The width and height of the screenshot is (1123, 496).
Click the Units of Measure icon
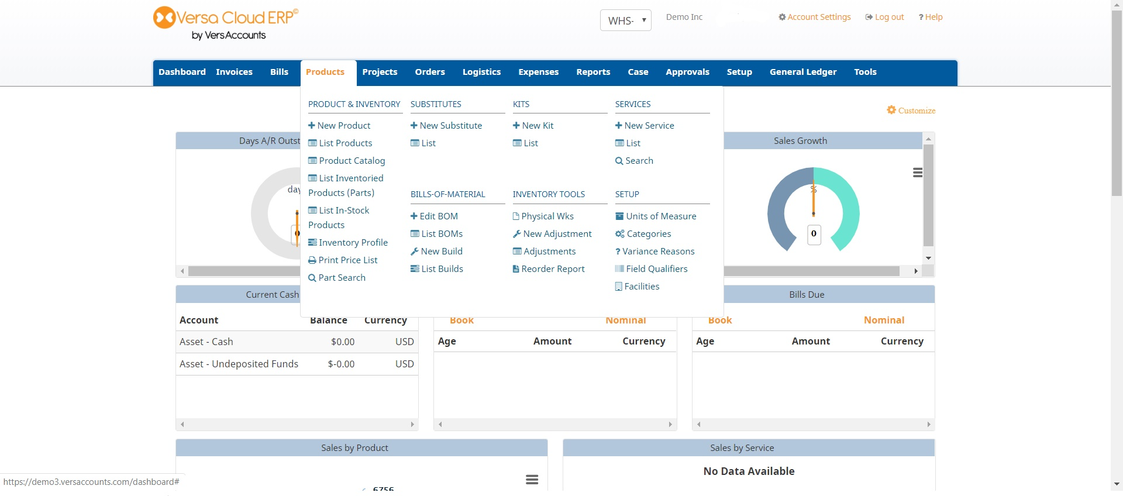(x=619, y=216)
